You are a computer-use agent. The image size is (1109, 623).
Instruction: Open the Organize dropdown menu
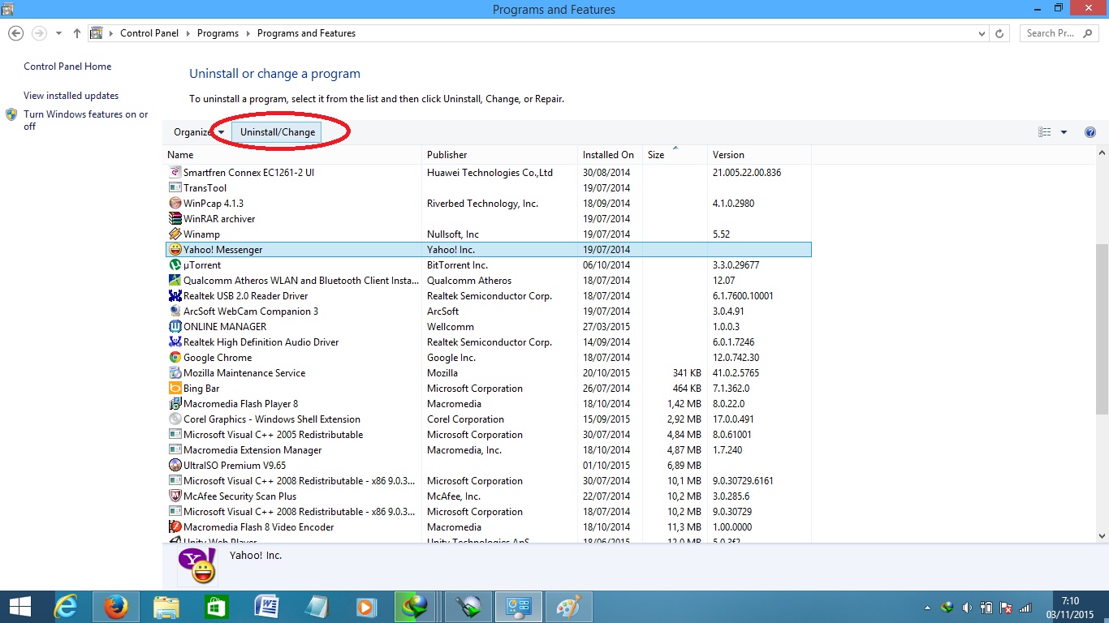tap(199, 132)
